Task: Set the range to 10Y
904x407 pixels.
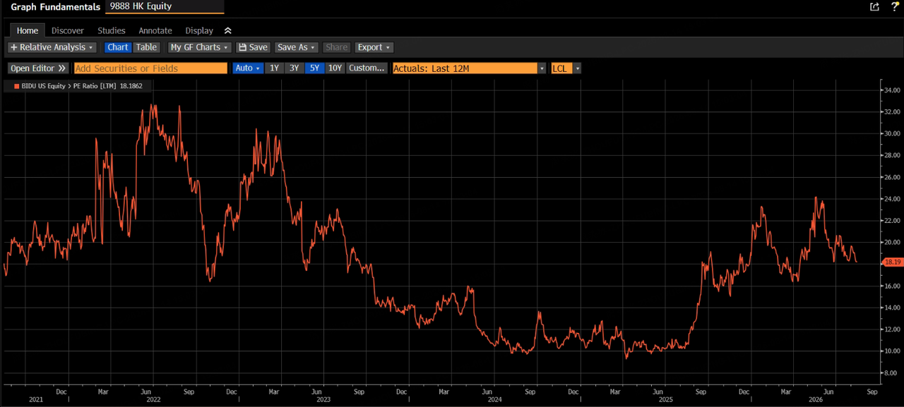Action: tap(335, 68)
